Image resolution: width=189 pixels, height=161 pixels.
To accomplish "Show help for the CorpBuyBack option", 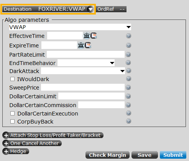I will click(x=128, y=121).
